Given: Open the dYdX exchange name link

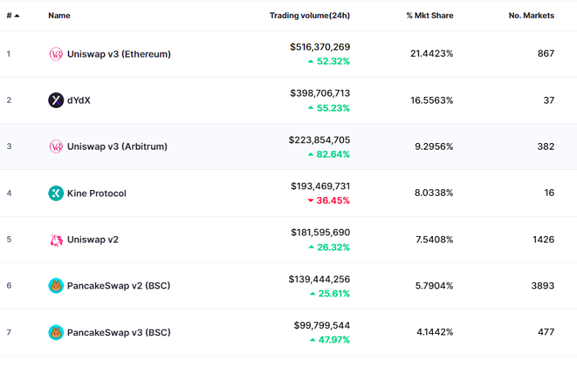Looking at the screenshot, I should (79, 100).
